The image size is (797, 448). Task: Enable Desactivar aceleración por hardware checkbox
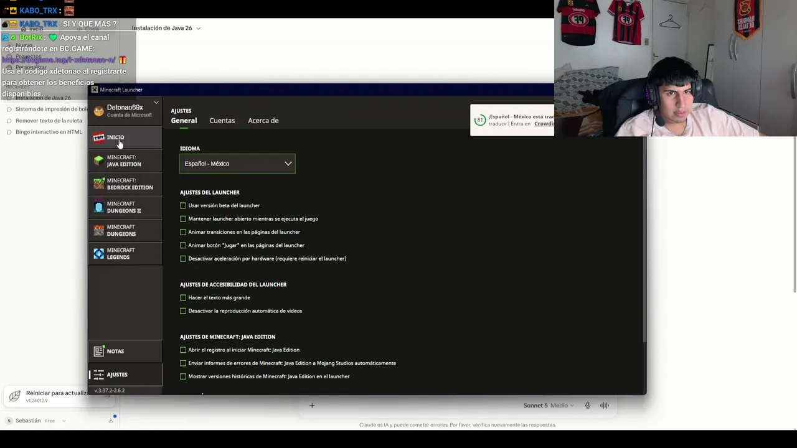tap(183, 259)
